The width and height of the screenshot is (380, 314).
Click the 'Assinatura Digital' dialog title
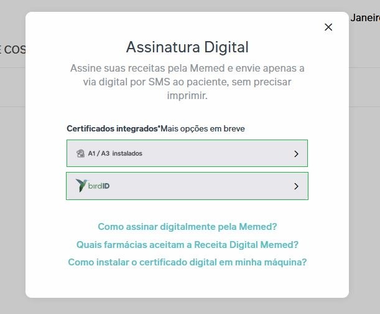tap(187, 47)
